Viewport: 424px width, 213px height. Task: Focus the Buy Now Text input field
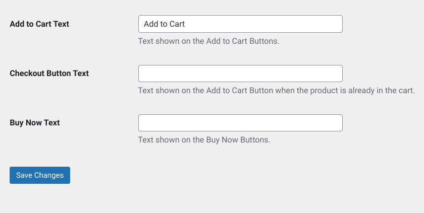point(240,123)
